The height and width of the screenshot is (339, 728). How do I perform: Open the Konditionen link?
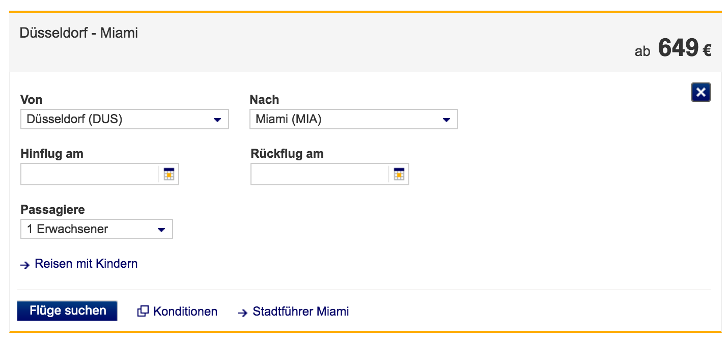(185, 311)
